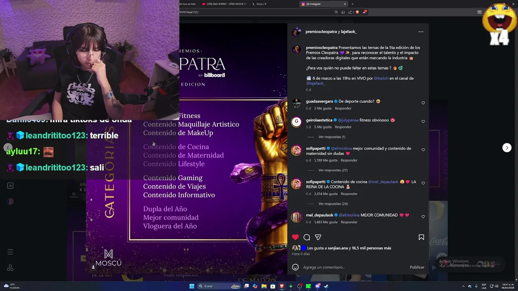
Task: Open guadaavergara's profile picture
Action: click(x=296, y=103)
